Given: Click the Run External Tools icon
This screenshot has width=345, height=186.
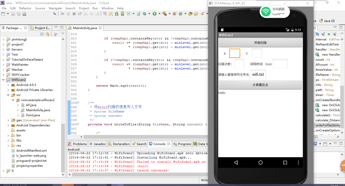Looking at the screenshot, I should (x=164, y=13).
